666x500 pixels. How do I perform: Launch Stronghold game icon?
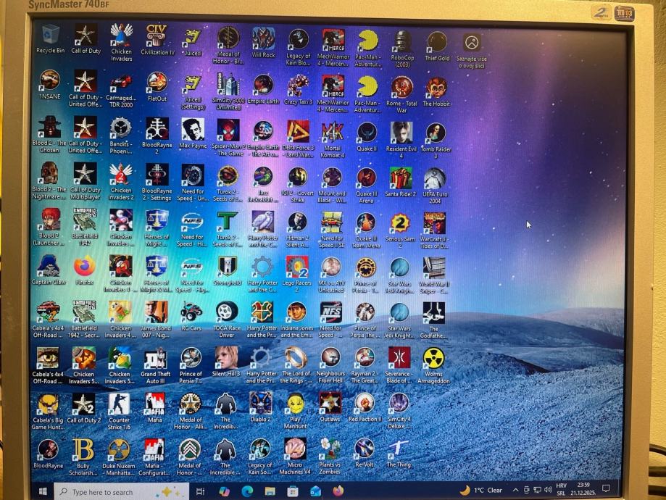pos(228,271)
